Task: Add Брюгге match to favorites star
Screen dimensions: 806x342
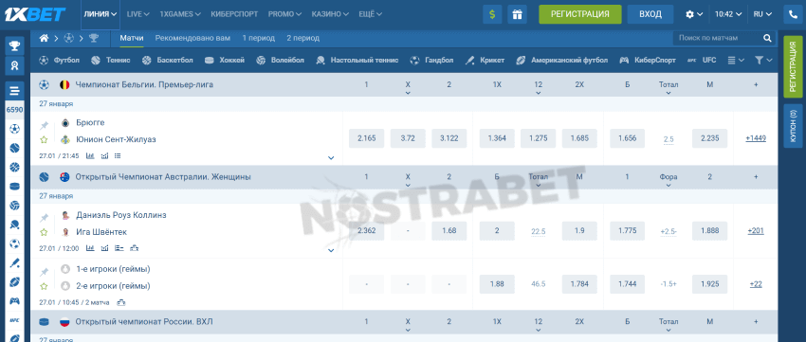Action: point(45,139)
